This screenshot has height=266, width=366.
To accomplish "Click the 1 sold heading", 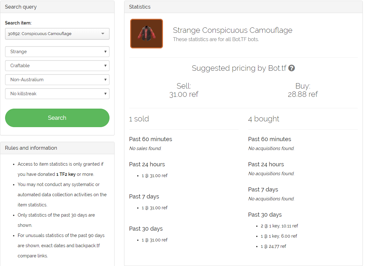I will 139,119.
